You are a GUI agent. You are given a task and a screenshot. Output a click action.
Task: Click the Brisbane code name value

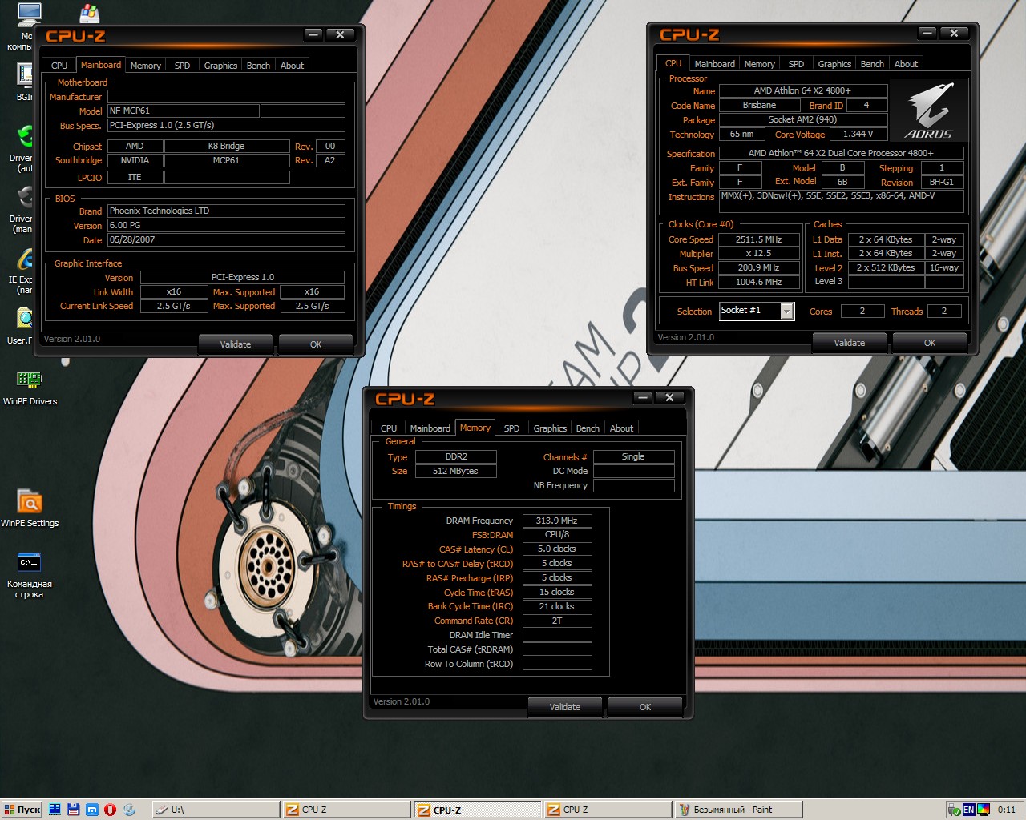click(759, 105)
